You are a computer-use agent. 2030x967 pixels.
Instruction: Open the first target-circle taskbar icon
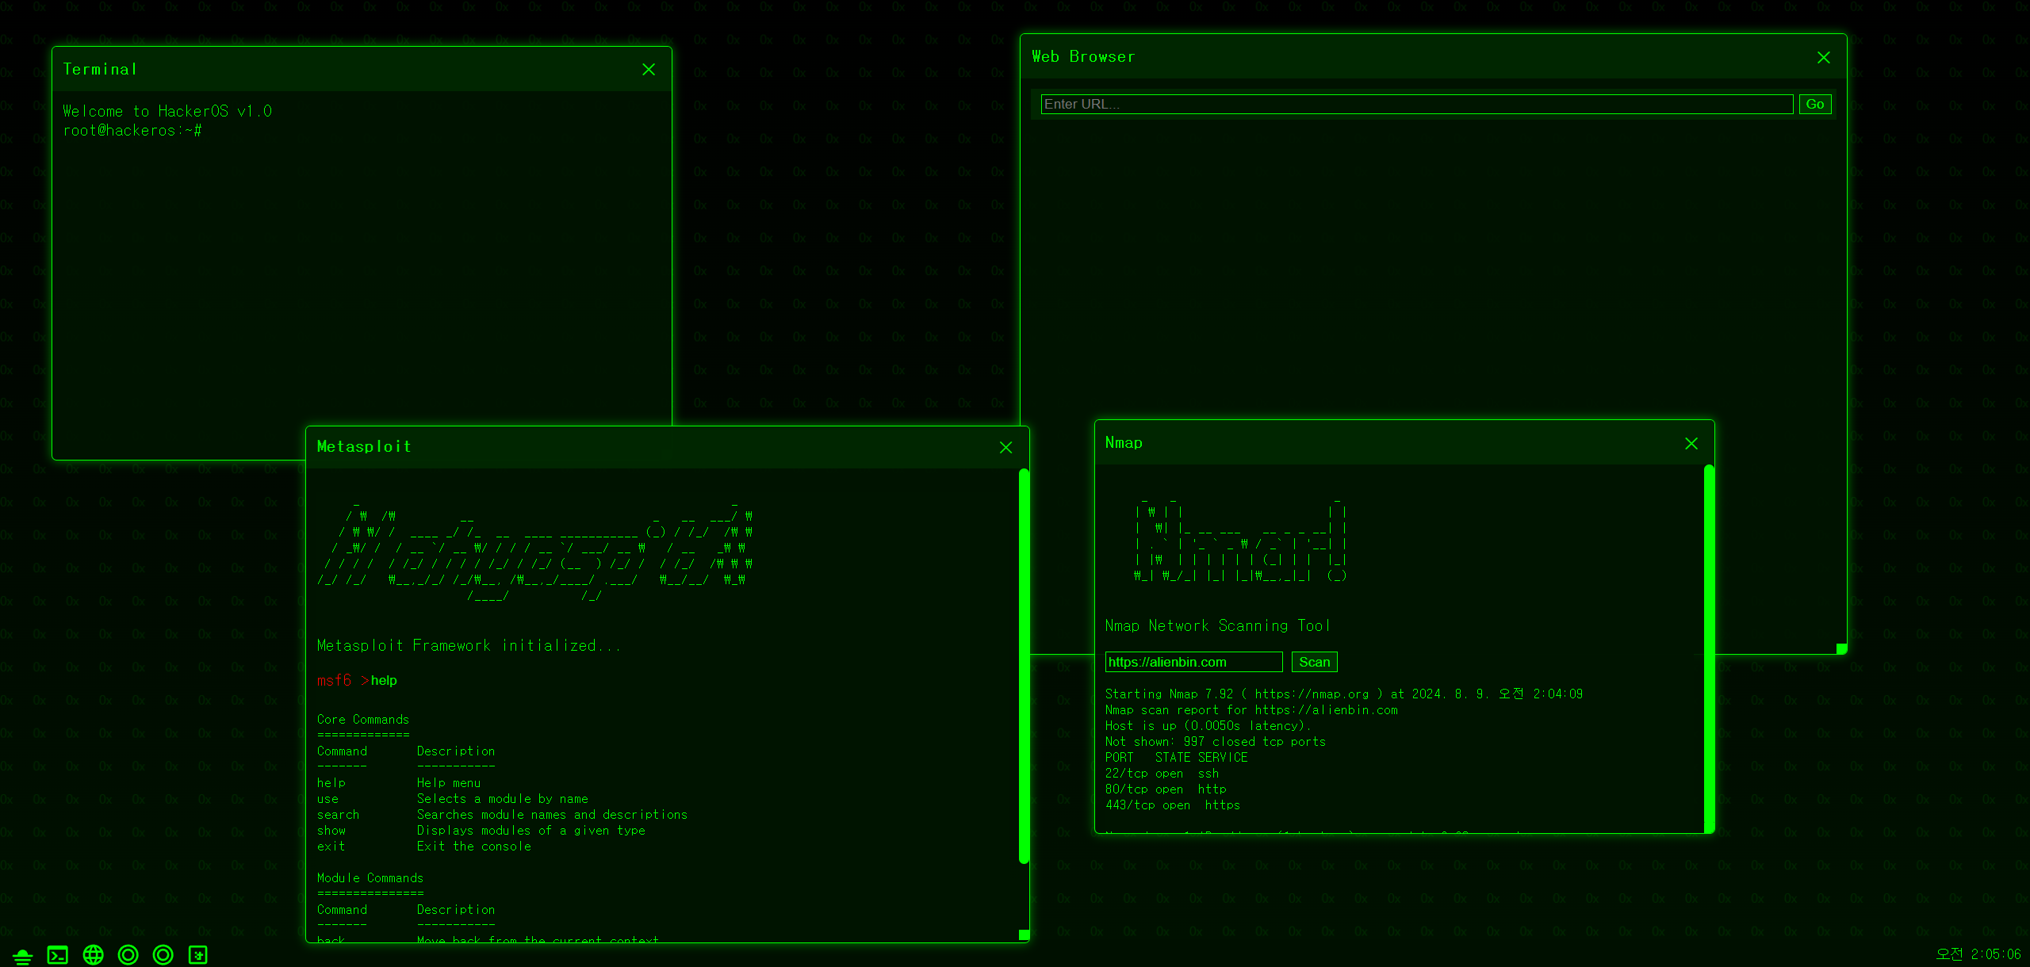pyautogui.click(x=128, y=954)
